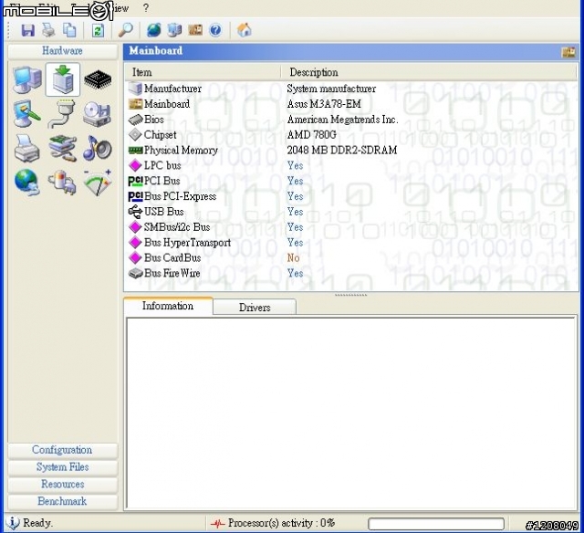Click the green Refresh toolbar icon
584x533 pixels.
(x=98, y=30)
